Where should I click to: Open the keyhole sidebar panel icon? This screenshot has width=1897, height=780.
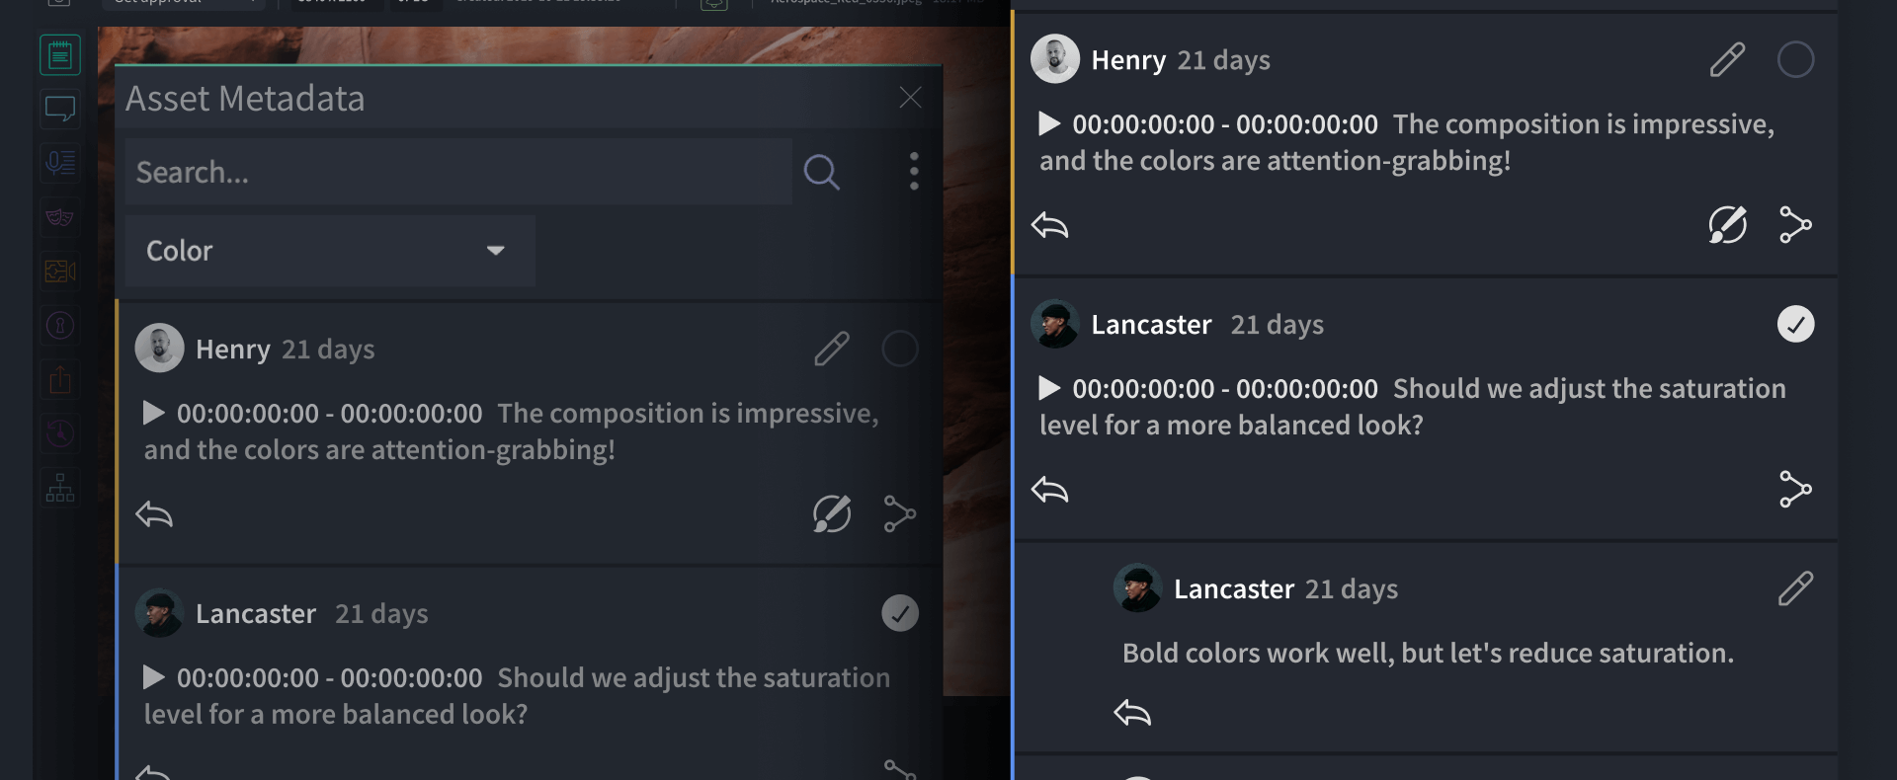60,326
